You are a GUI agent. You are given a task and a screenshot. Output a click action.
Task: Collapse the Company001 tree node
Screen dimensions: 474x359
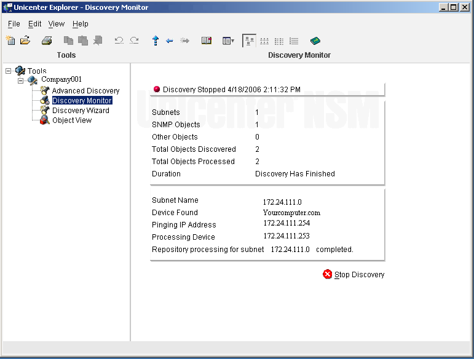point(20,80)
